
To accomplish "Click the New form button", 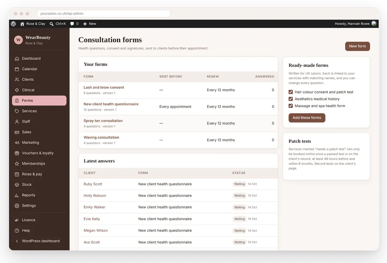I will click(x=357, y=46).
